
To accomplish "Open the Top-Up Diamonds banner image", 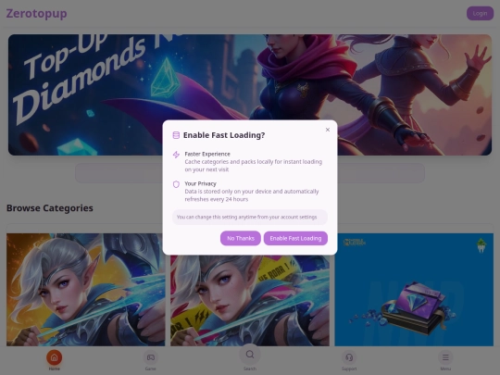I will coord(250,94).
